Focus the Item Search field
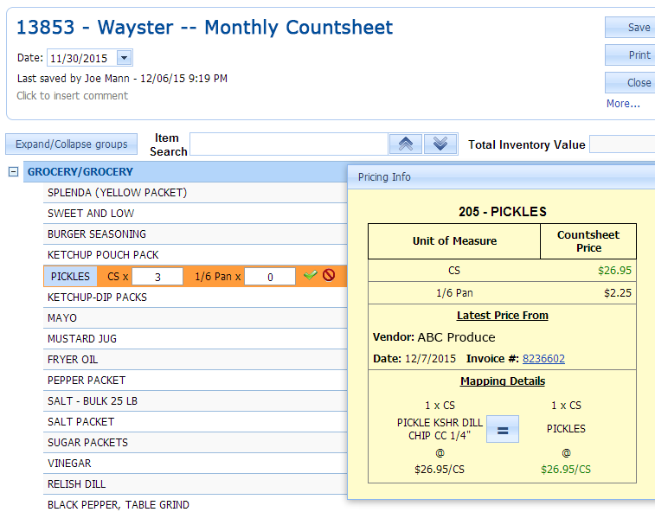This screenshot has height=512, width=655. [288, 144]
